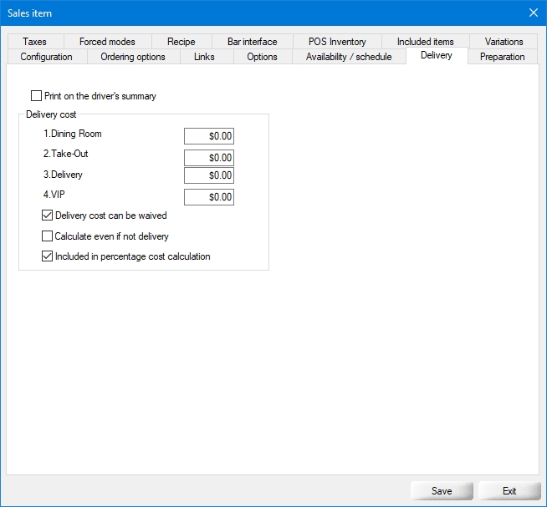547x507 pixels.
Task: Uncheck Included in percentage cost calculation
Action: click(48, 256)
